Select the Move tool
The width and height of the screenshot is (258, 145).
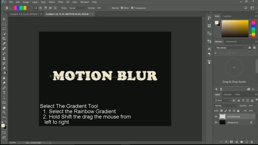tap(4, 19)
